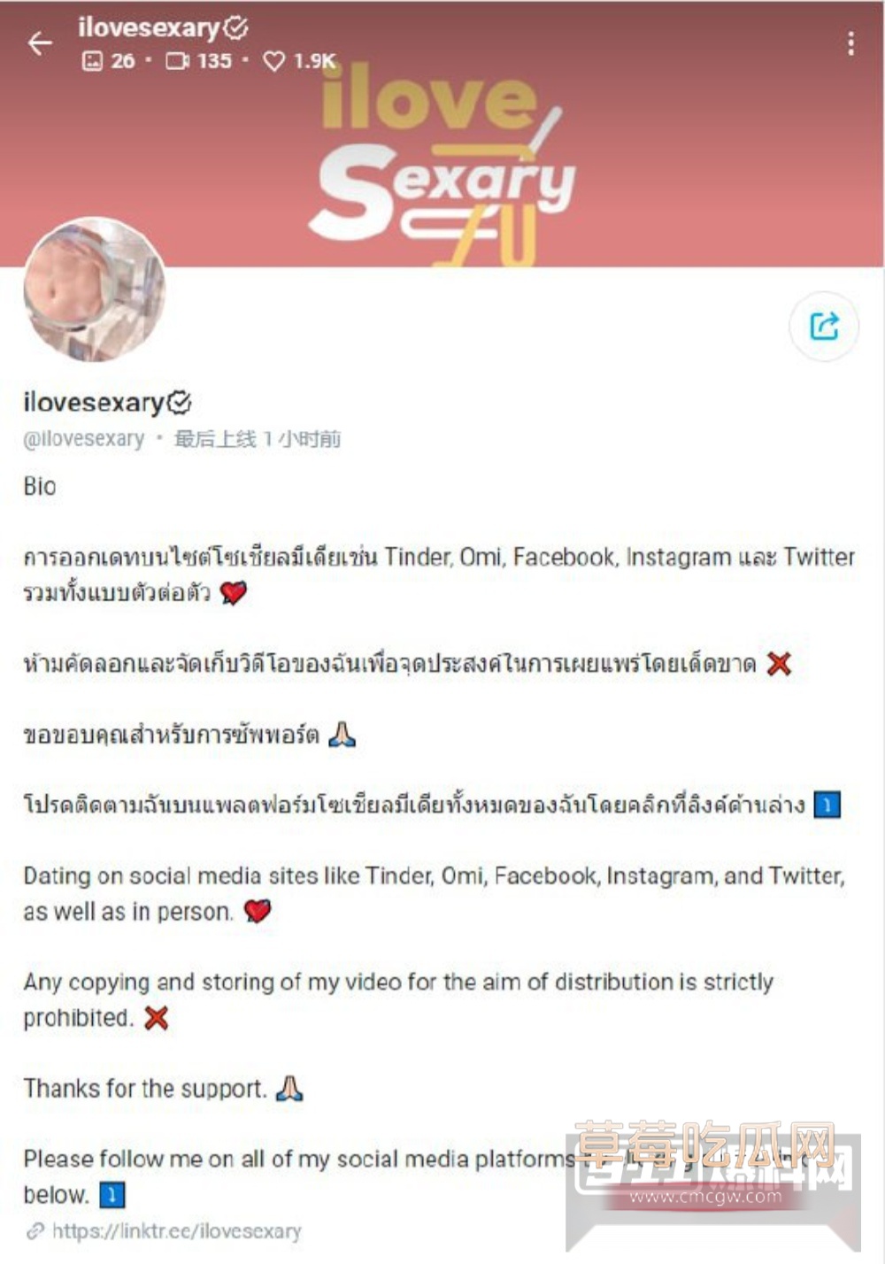885x1264 pixels.
Task: Click the verified badge in the header
Action: (x=235, y=28)
